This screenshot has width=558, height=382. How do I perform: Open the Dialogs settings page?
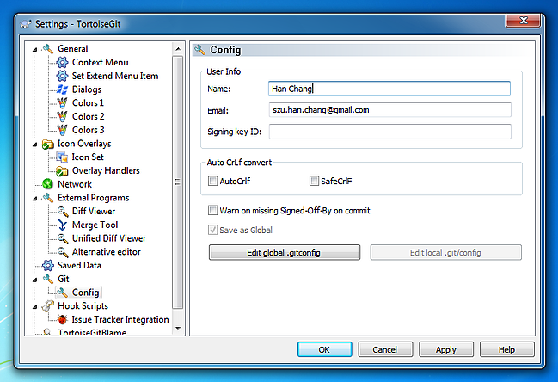point(87,89)
